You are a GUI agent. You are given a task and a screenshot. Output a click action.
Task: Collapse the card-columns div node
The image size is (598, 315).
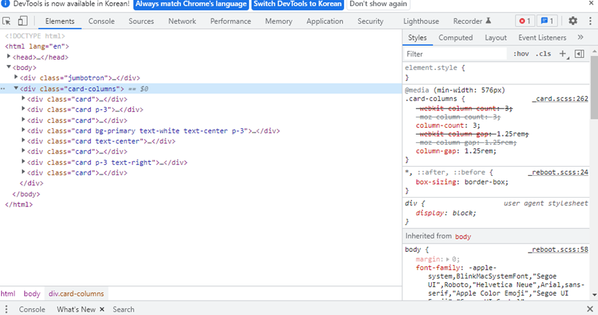pos(16,88)
